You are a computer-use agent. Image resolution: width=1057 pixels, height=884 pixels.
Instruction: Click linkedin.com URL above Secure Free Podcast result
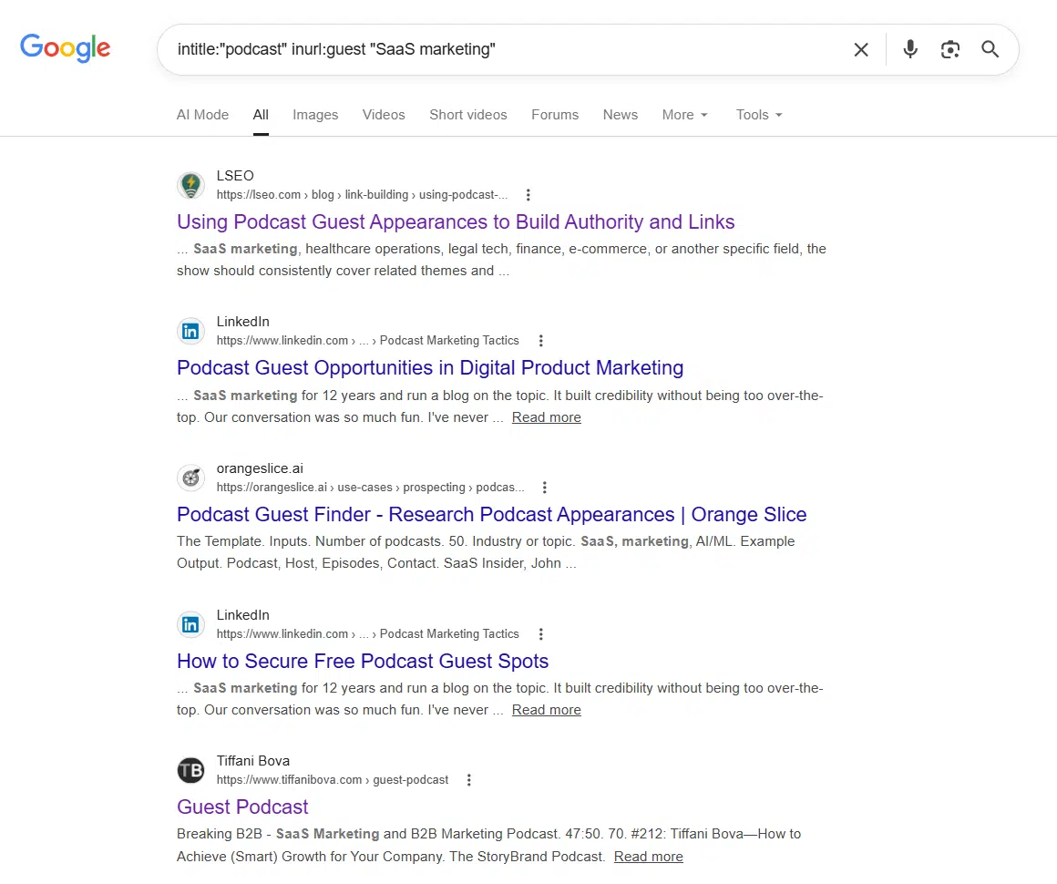(x=367, y=633)
